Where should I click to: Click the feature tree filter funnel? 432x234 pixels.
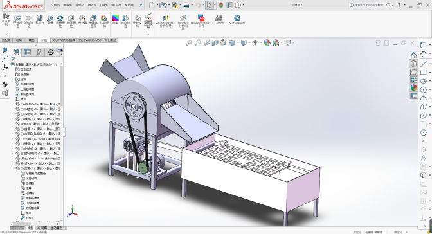(x=13, y=59)
